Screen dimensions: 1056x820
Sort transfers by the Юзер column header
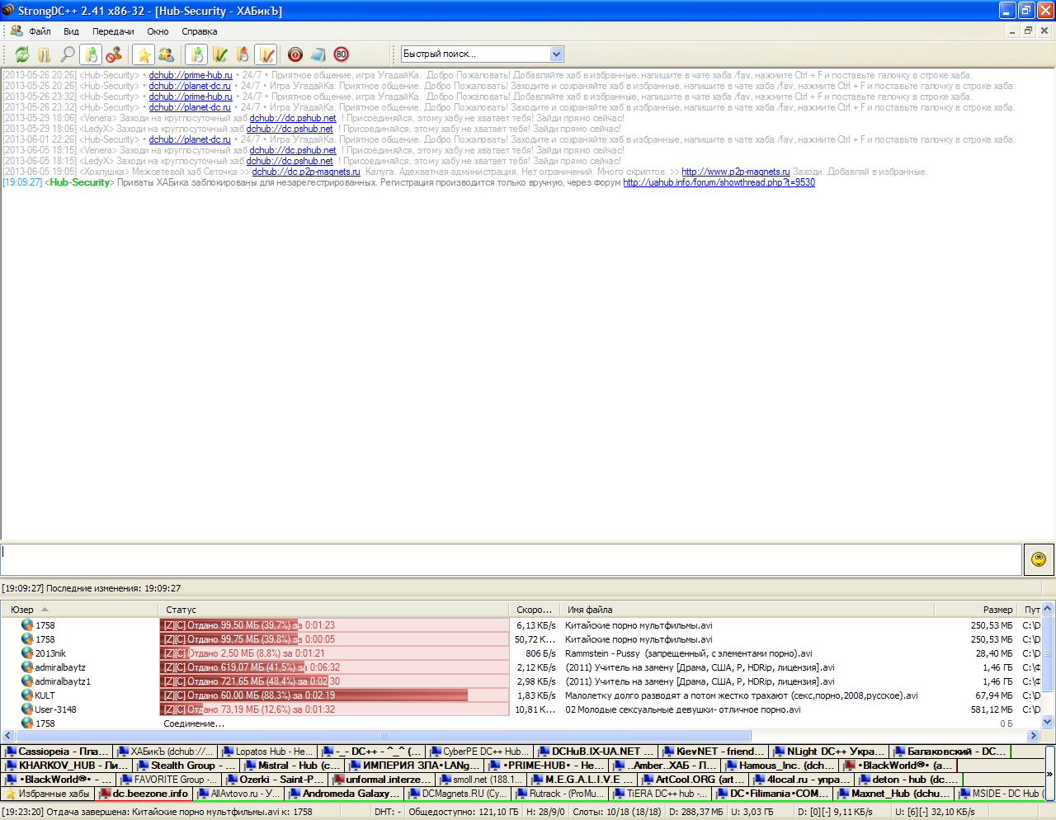pos(79,610)
